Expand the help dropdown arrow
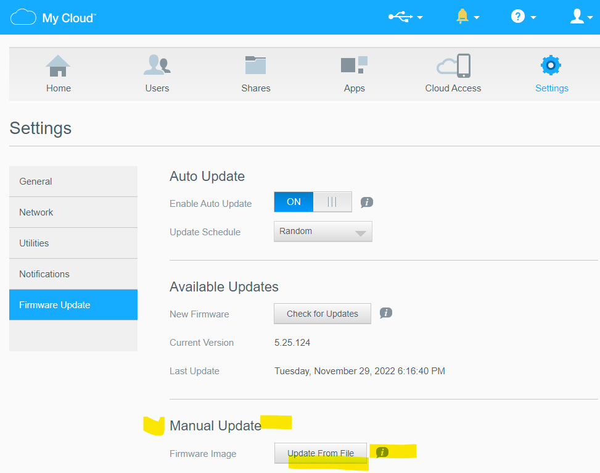This screenshot has height=473, width=600. pos(533,17)
